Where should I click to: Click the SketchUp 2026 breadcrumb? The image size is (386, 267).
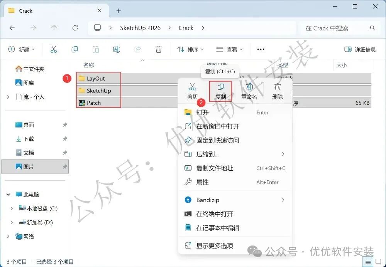pos(141,28)
